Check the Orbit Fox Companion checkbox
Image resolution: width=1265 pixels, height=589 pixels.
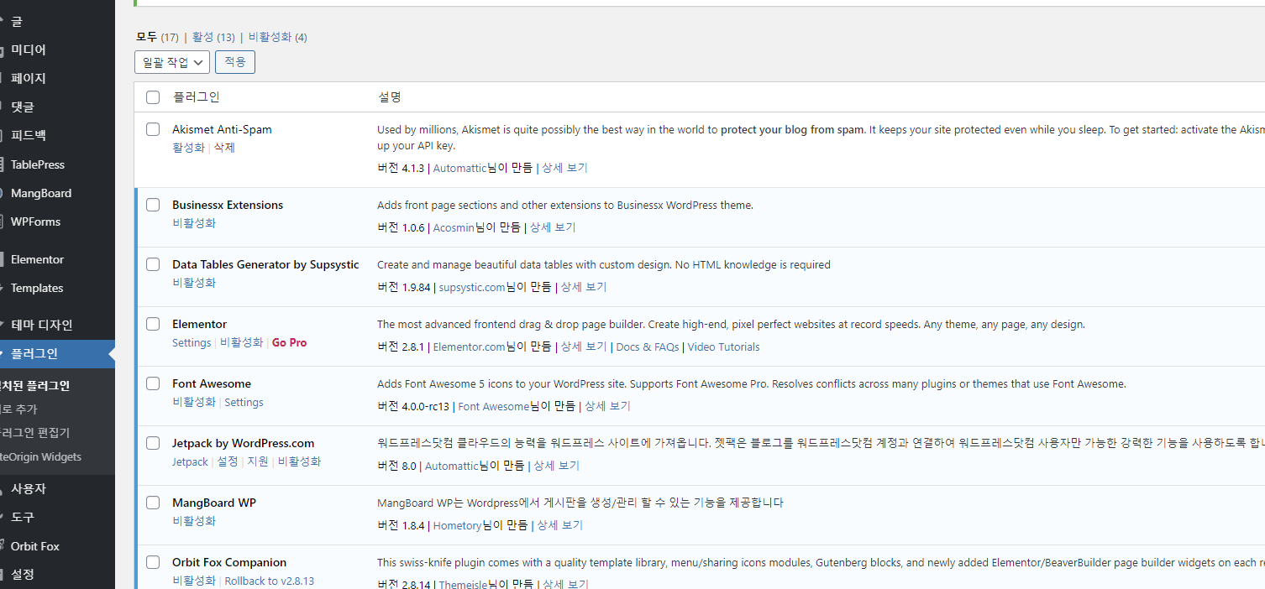153,562
